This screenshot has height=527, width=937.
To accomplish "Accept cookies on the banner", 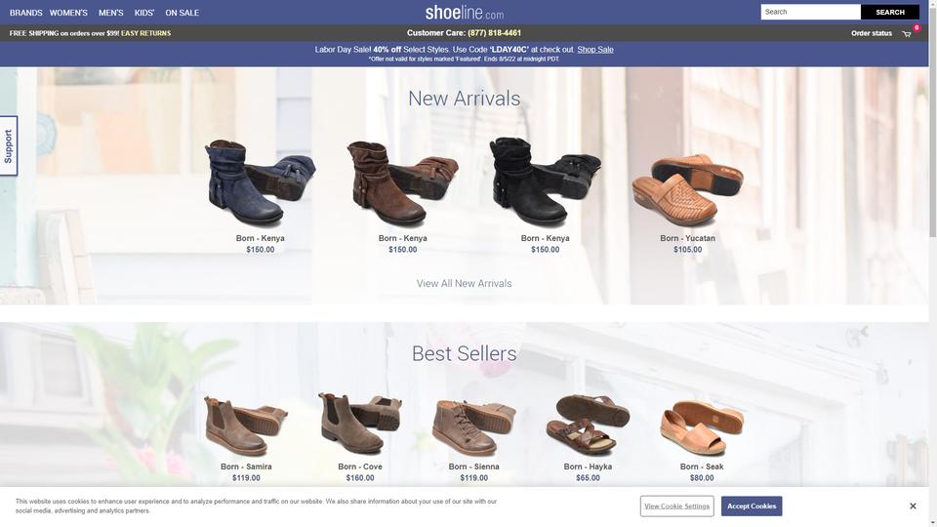I will tap(752, 507).
